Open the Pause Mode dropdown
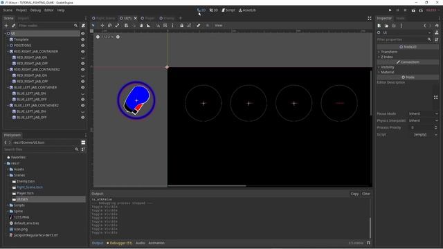Viewport: 443px width, 249px height. pyautogui.click(x=423, y=113)
